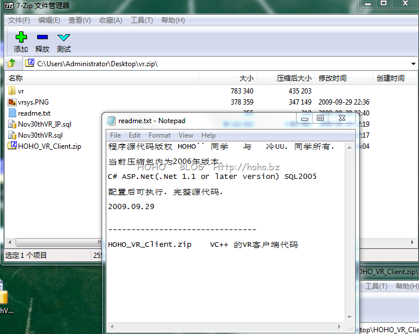Image resolution: width=419 pixels, height=334 pixels.
Task: Select the vr folder icon
Action: coord(12,91)
